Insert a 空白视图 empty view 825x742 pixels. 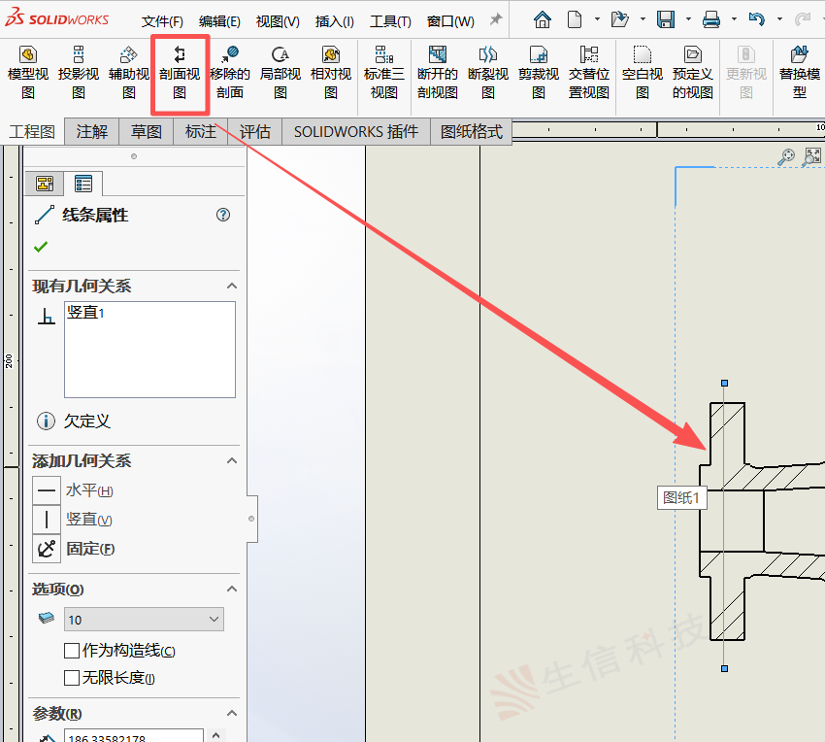coord(642,73)
